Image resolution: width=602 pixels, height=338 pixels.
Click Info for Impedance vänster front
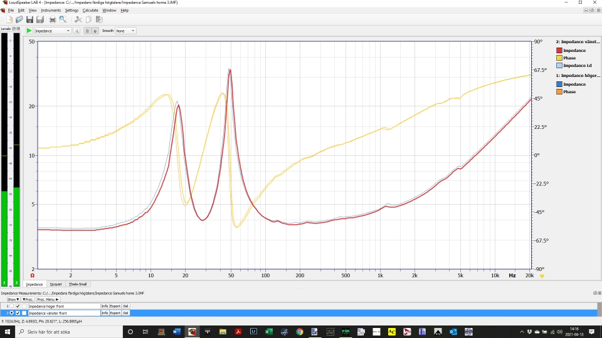(x=105, y=313)
